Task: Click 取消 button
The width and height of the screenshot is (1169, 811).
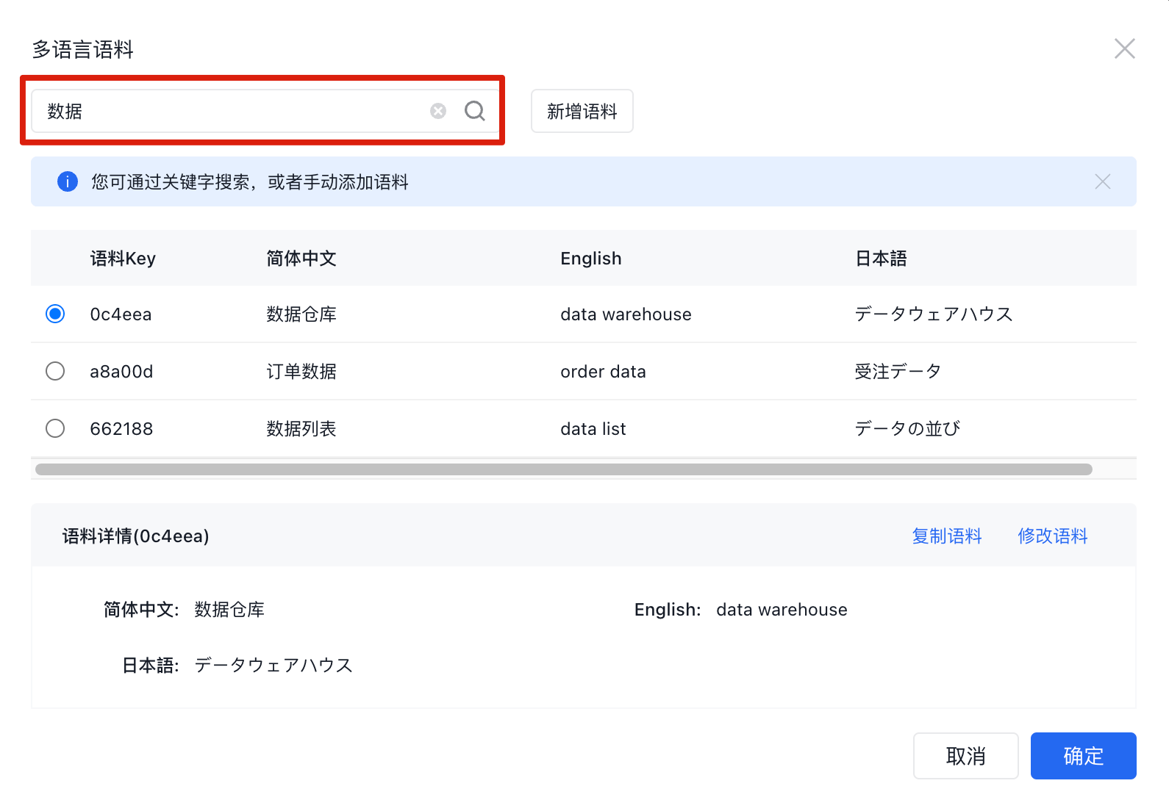Action: click(966, 756)
